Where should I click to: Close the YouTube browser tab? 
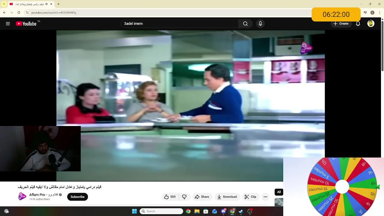pyautogui.click(x=51, y=4)
